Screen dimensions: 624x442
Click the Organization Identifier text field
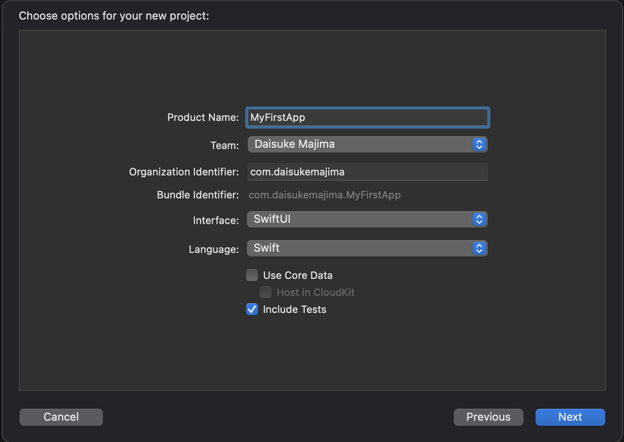point(368,172)
